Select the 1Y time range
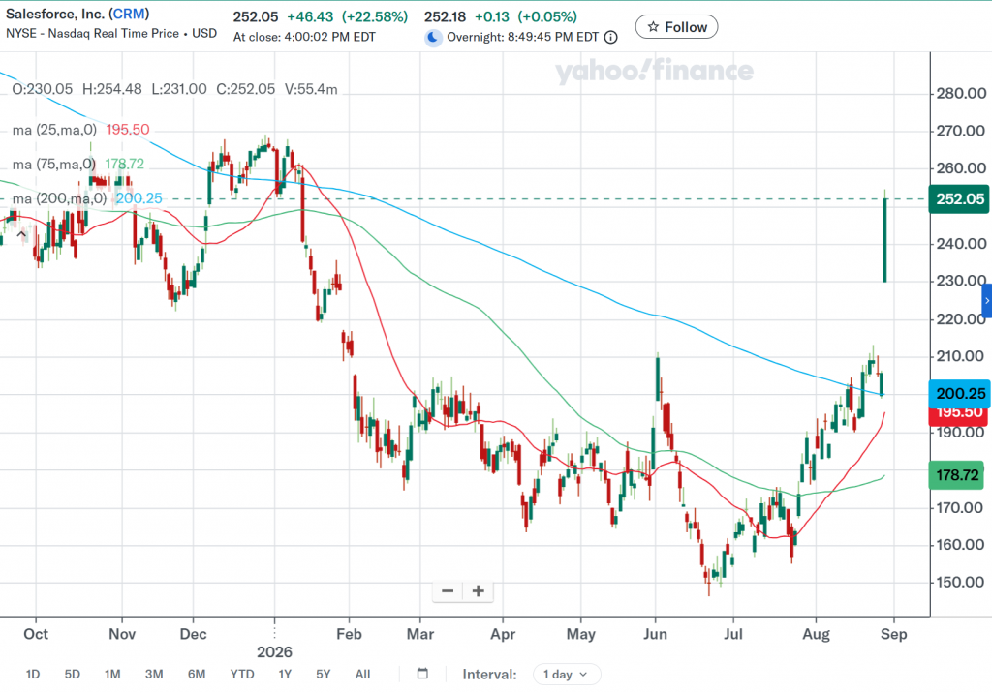Viewport: 992px width, 693px height. 285,675
